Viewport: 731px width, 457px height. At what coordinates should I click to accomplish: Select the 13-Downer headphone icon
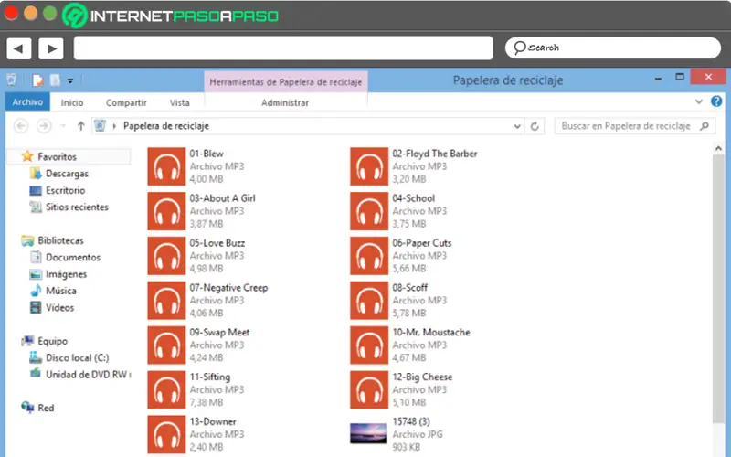coord(166,435)
